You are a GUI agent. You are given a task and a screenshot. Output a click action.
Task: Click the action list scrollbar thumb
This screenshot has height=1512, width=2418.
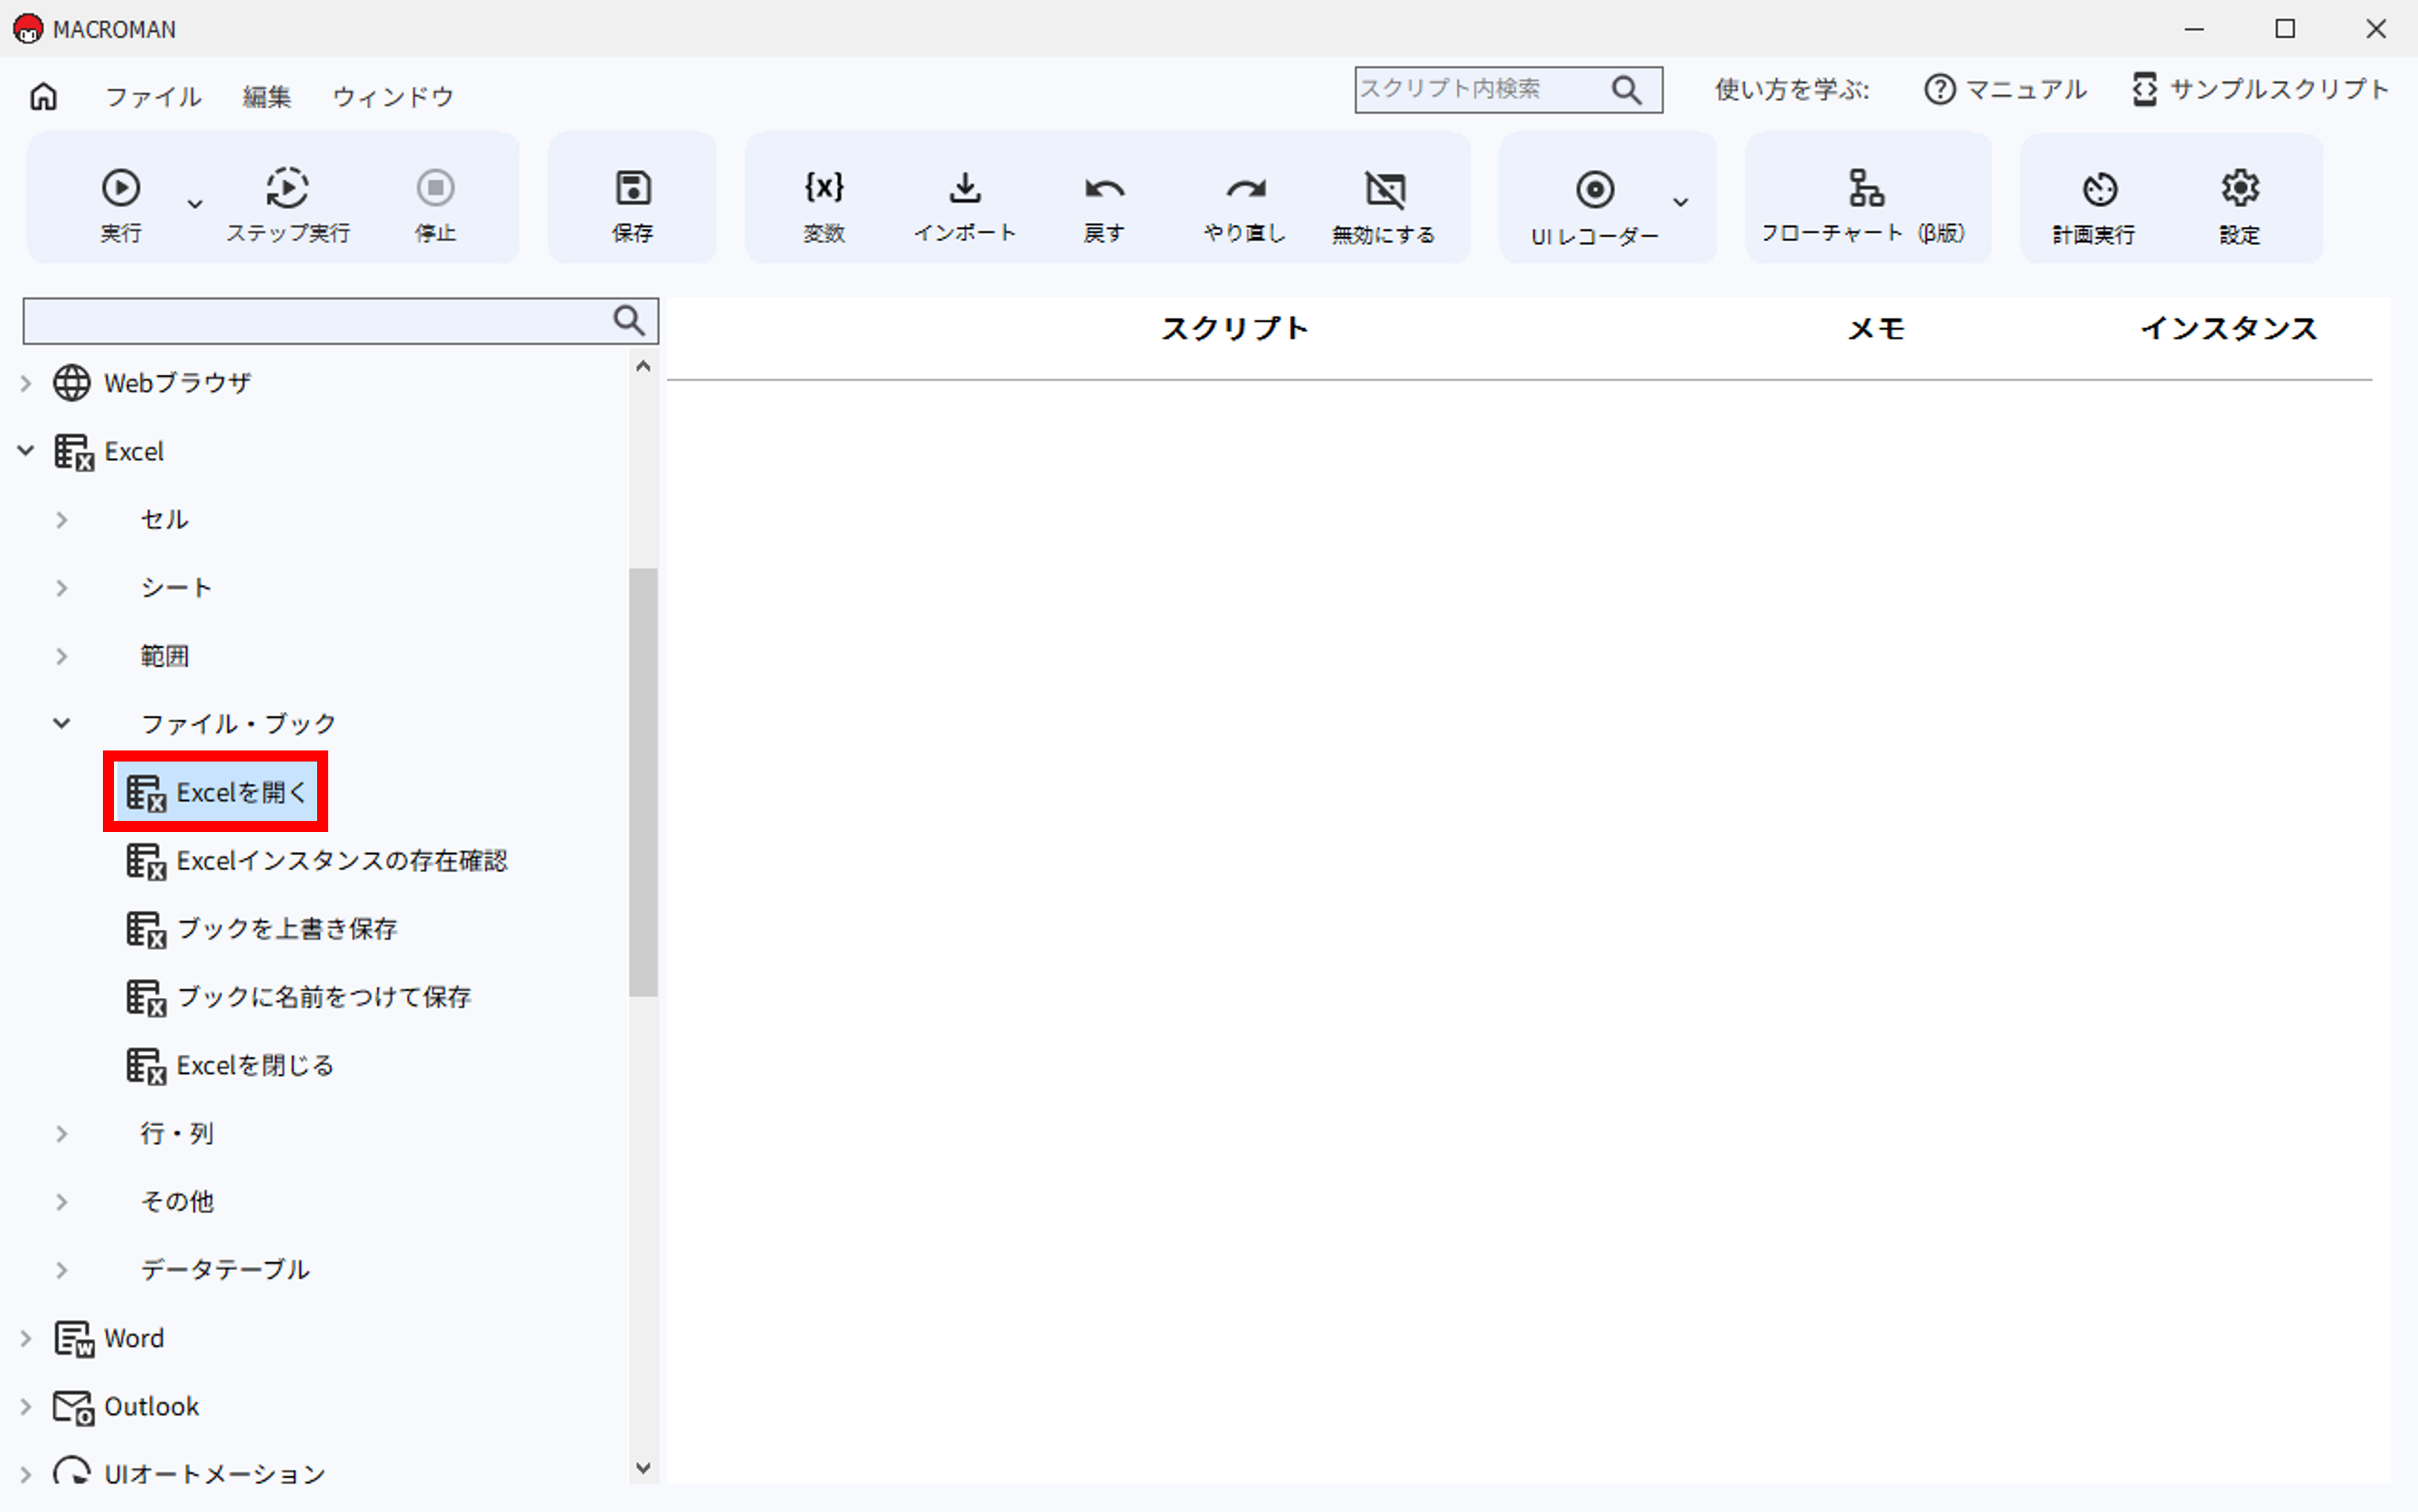[643, 782]
